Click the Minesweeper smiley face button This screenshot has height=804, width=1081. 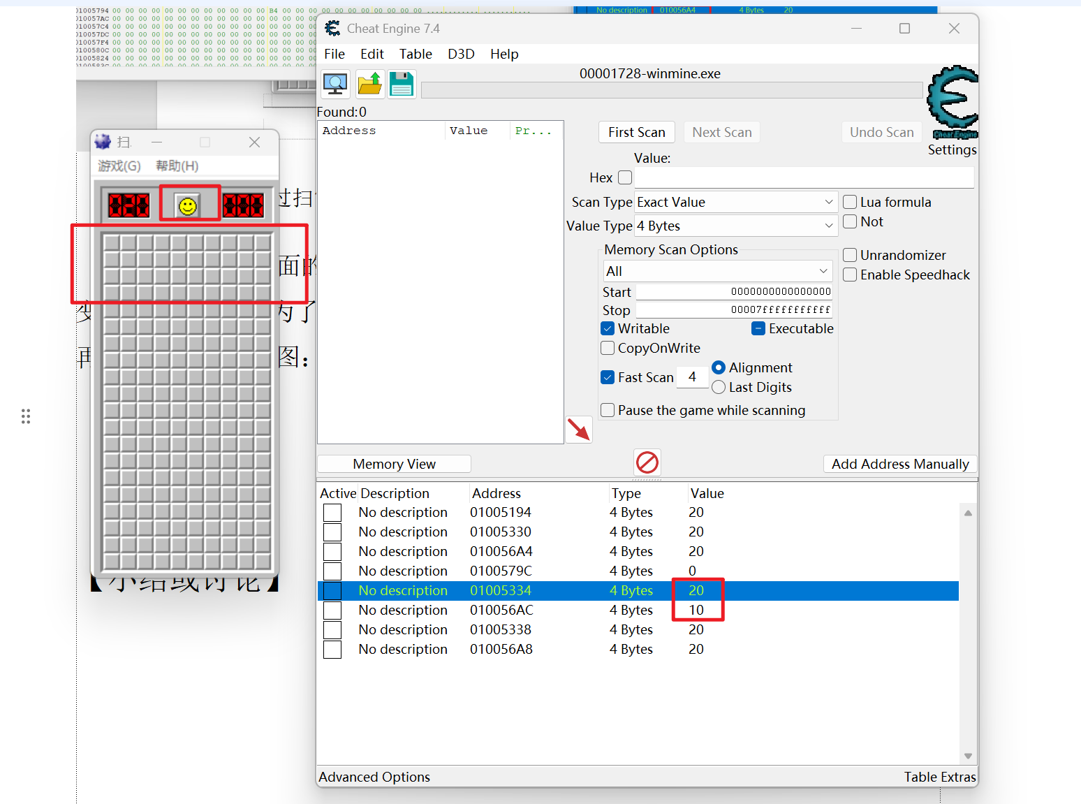(x=187, y=205)
